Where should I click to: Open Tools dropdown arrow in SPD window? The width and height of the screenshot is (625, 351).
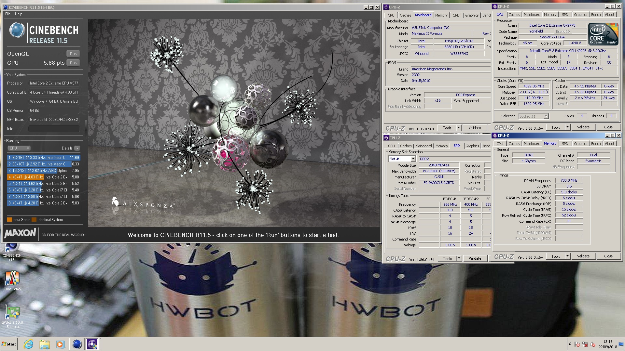click(459, 259)
